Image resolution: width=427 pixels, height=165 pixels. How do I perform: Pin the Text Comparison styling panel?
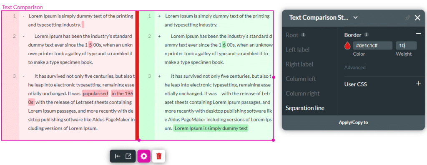[407, 18]
